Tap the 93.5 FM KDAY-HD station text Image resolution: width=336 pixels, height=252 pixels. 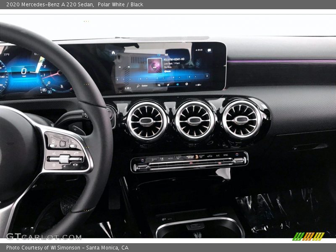[174, 59]
